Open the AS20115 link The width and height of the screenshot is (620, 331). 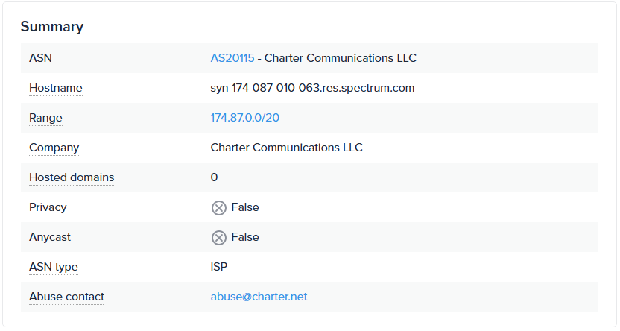point(232,58)
